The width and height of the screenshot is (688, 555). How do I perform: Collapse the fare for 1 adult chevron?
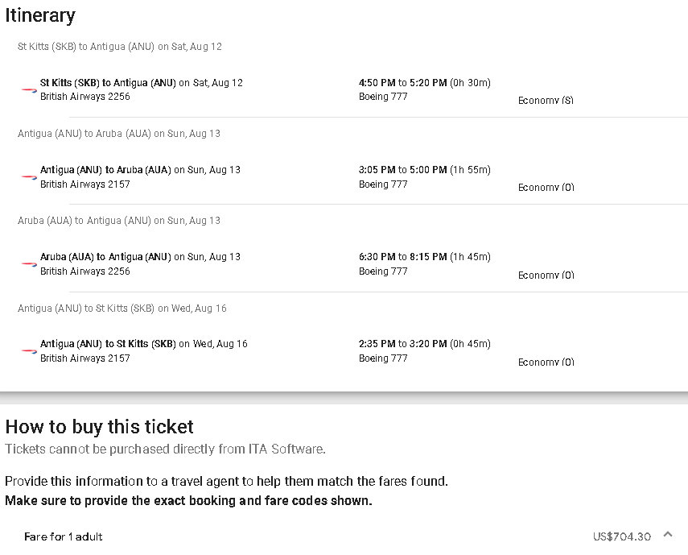(x=667, y=535)
